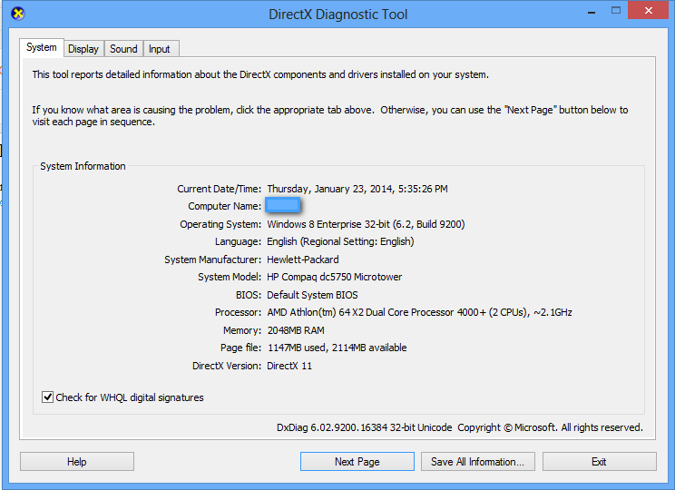Click the 'Page file:' label
This screenshot has width=675, height=490.
(x=240, y=348)
